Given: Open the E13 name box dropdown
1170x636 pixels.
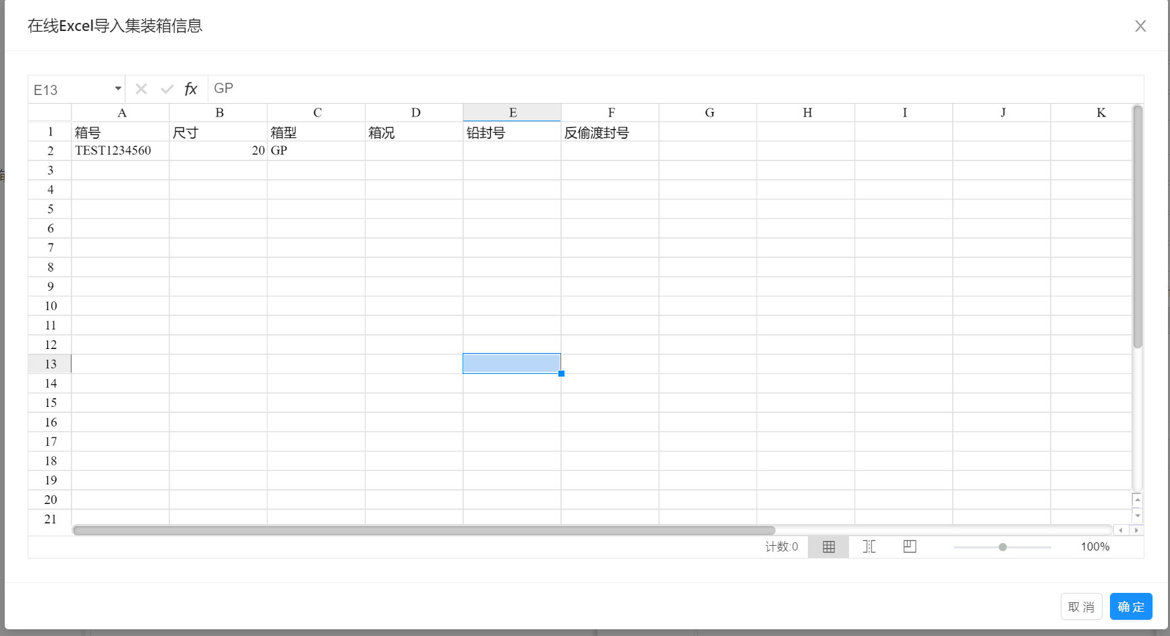Looking at the screenshot, I should click(x=118, y=89).
